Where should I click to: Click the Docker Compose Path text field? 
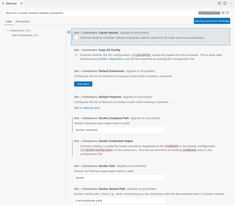click(119, 130)
